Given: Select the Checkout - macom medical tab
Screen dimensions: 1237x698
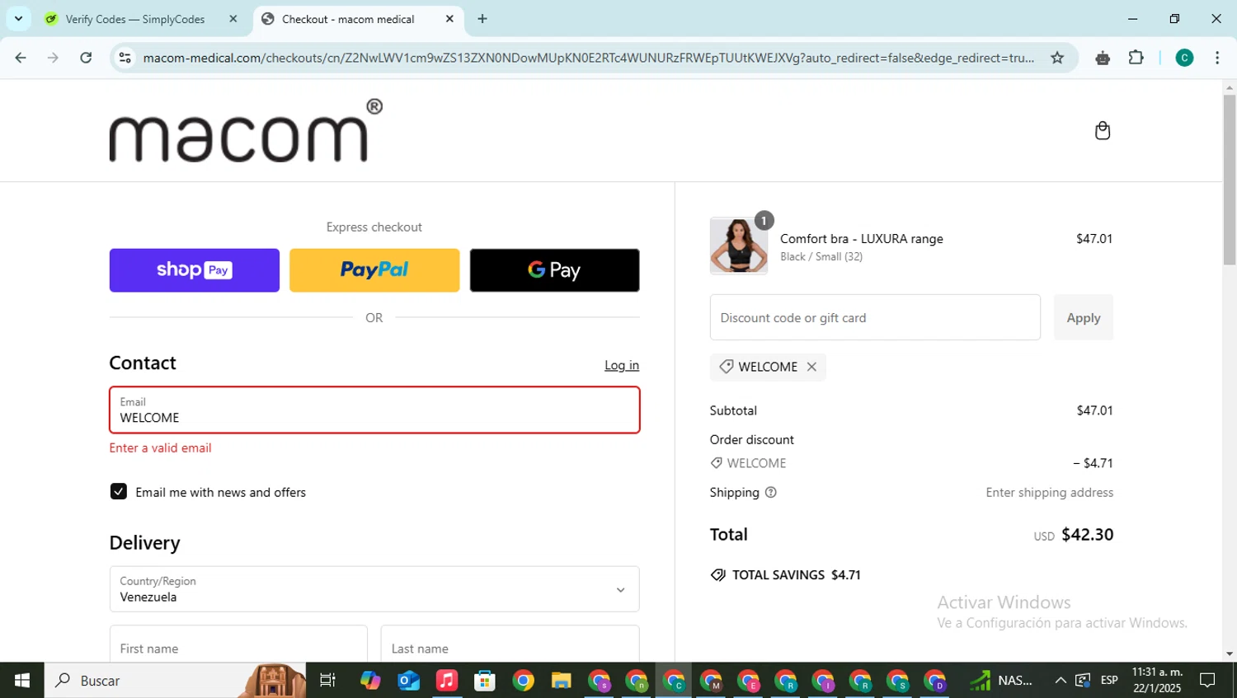Looking at the screenshot, I should (x=348, y=19).
